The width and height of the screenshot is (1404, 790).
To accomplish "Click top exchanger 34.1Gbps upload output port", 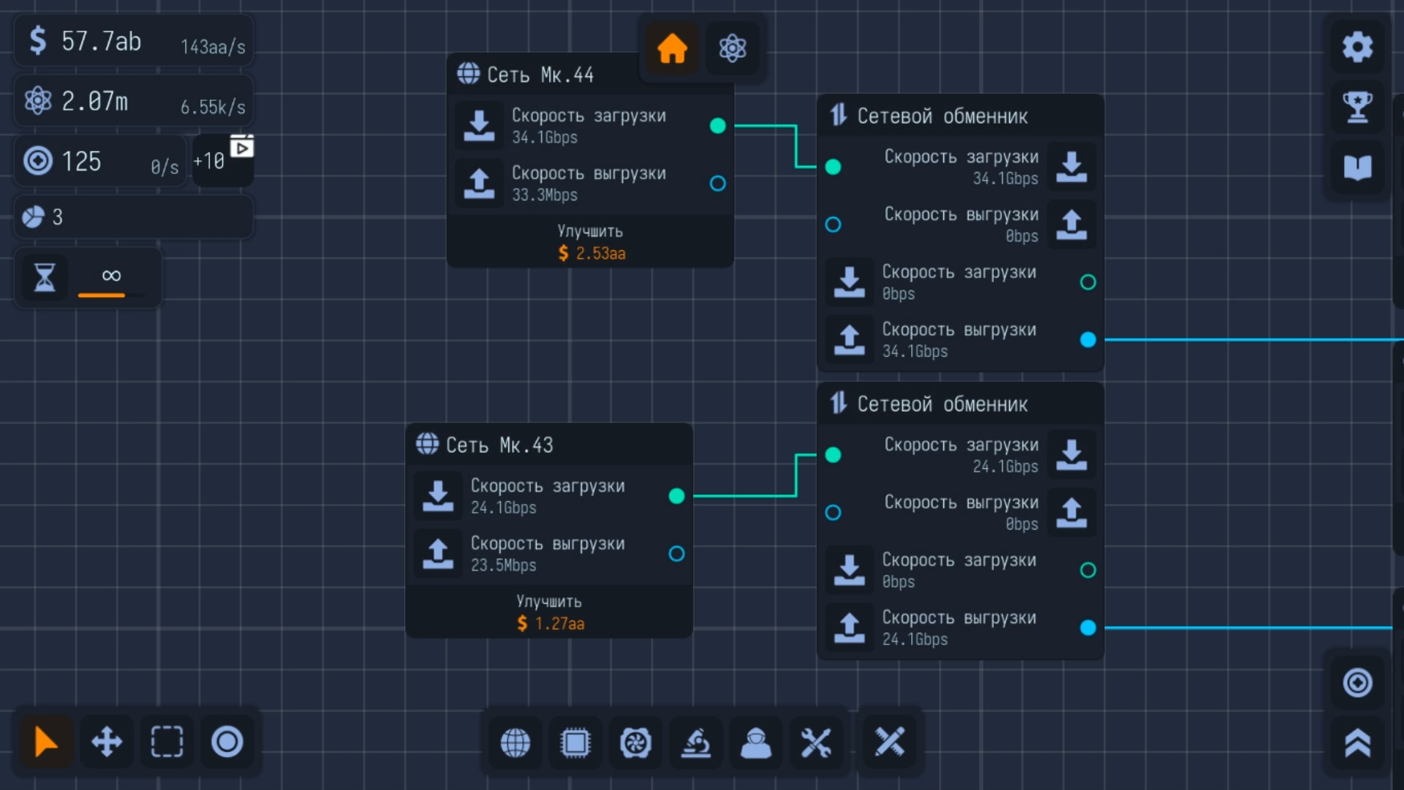I will tap(1088, 339).
